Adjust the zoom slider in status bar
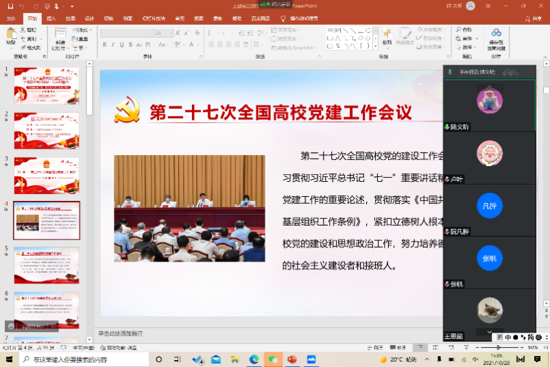The width and height of the screenshot is (550, 367). (497, 348)
